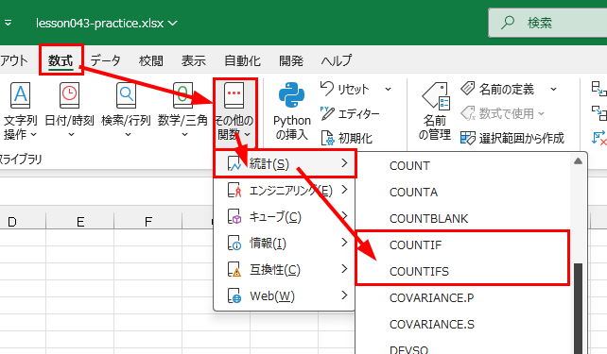
Task: Click the quick access toolbar customize arrow
Action: (8, 24)
